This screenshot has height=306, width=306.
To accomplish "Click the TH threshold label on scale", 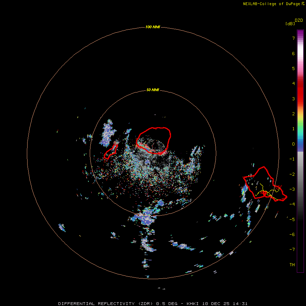I will click(292, 265).
